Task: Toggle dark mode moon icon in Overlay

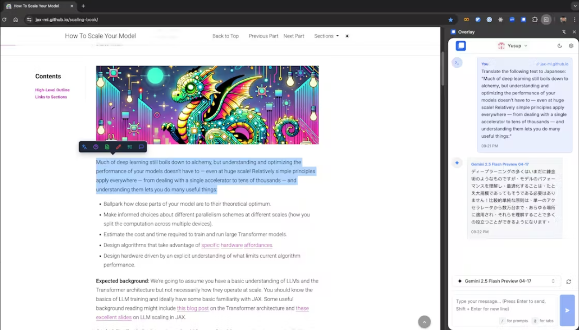Action: tap(560, 46)
